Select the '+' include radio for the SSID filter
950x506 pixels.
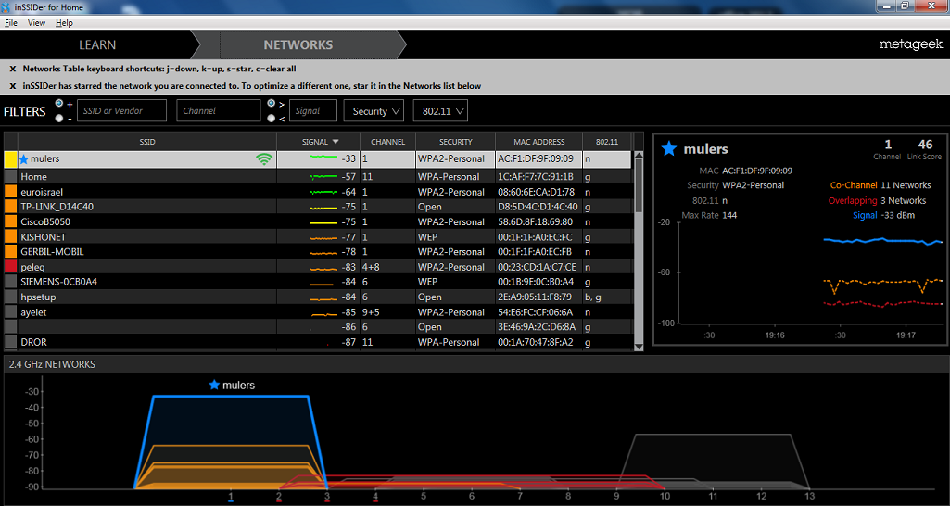[59, 104]
